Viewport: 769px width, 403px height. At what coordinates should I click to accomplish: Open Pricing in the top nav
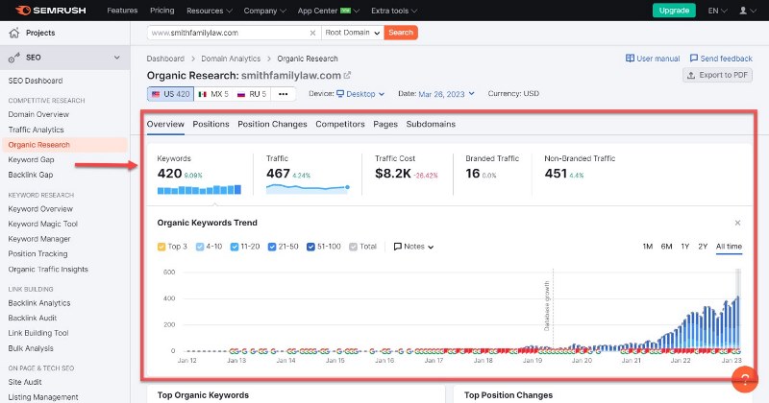pos(161,11)
